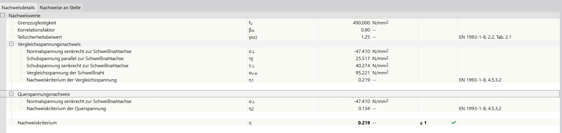This screenshot has height=133, width=562.
Task: Collapse the Querspannungsnachweis group
Action: tap(11, 94)
